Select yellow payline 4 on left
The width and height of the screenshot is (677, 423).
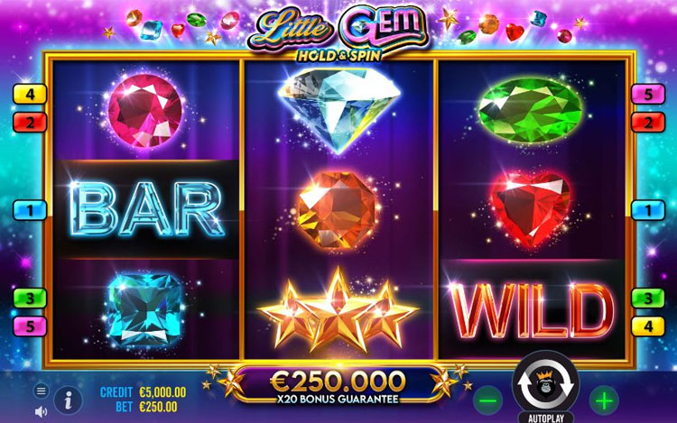coord(30,94)
